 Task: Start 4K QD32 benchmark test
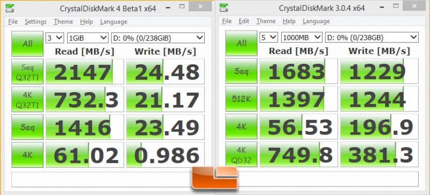click(x=241, y=154)
